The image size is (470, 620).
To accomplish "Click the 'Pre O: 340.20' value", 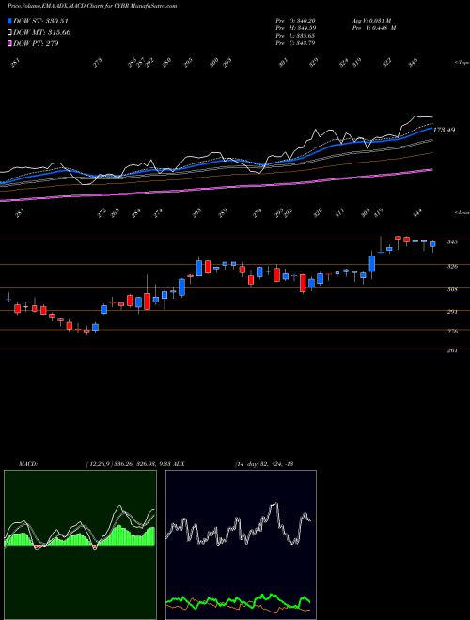I will (x=295, y=21).
